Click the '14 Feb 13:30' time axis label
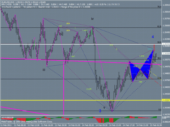This screenshot has width=170, height=127. [115, 125]
